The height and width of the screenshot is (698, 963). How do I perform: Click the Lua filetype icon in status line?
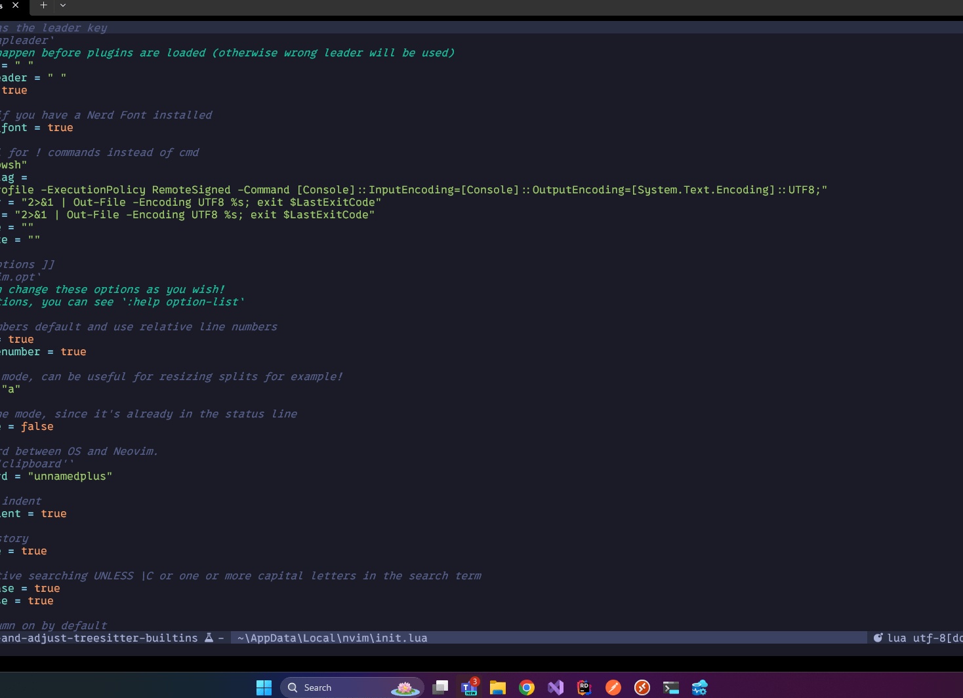[878, 638]
